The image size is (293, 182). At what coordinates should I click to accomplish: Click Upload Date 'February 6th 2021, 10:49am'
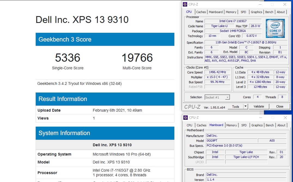117,110
